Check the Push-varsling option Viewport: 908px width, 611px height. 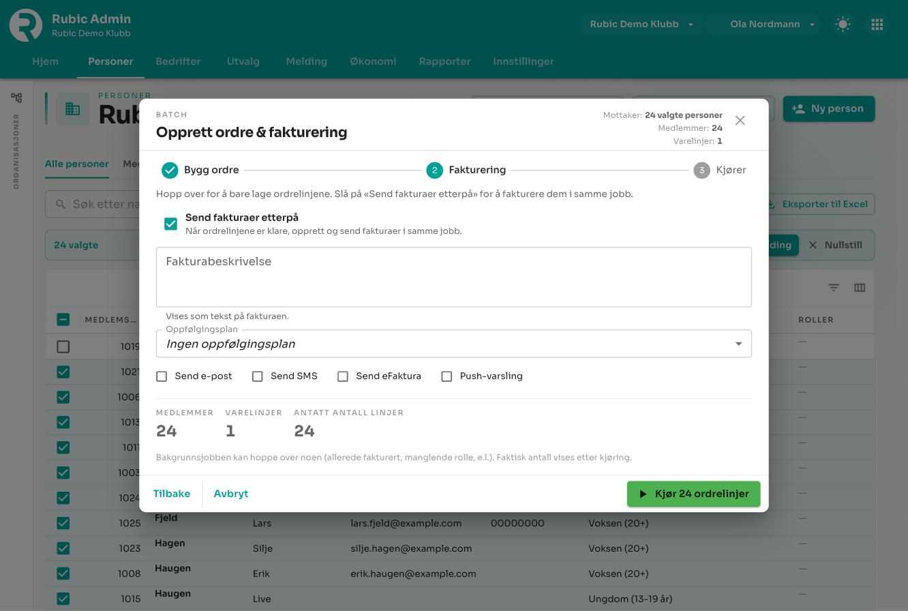pos(447,376)
